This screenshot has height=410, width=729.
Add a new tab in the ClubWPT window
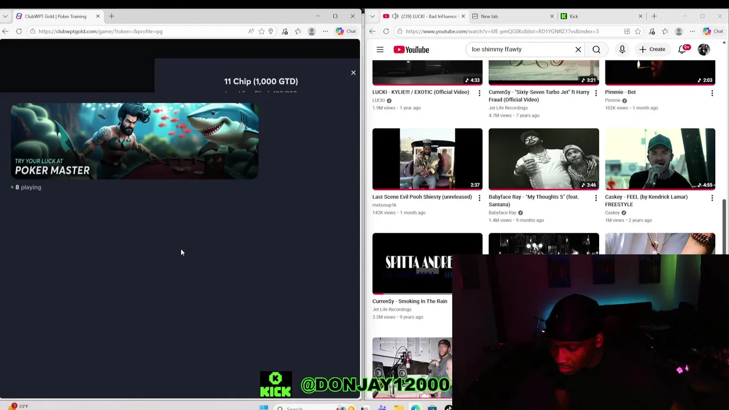[112, 16]
